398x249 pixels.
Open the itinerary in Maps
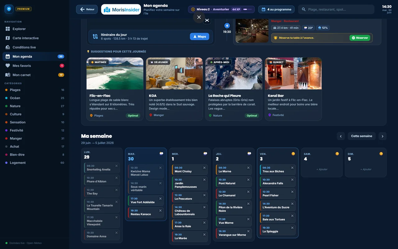coord(200,36)
